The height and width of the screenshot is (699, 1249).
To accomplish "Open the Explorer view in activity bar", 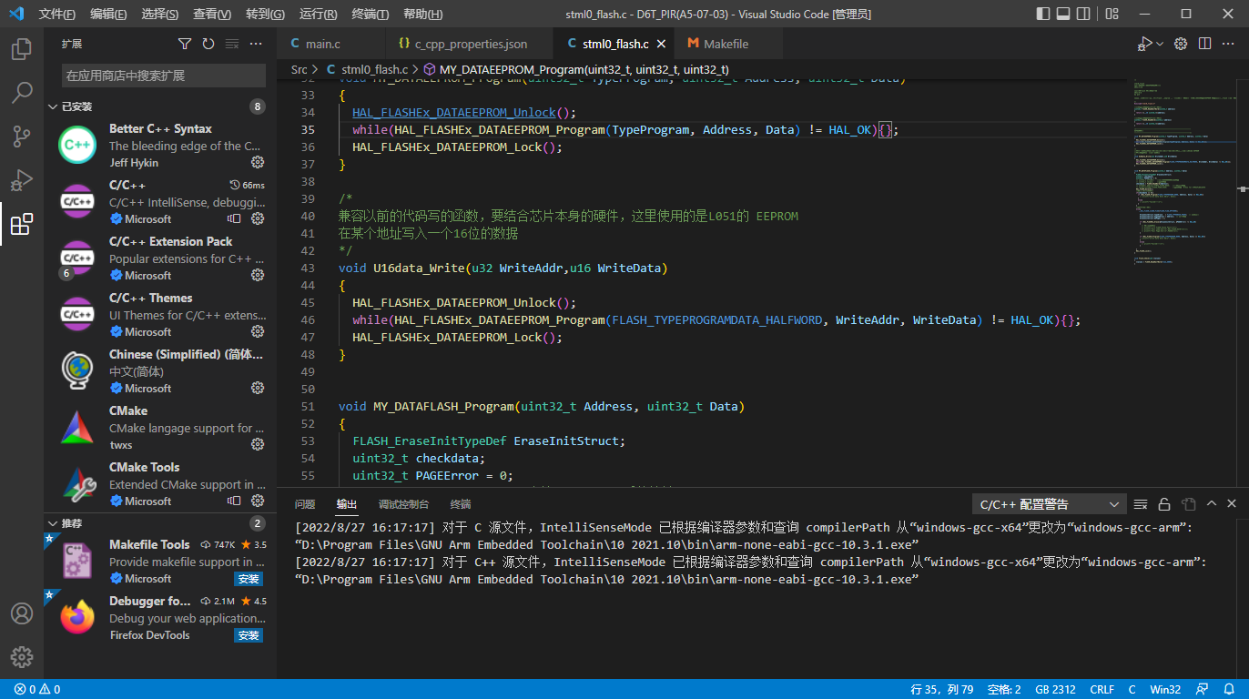I will (x=22, y=48).
